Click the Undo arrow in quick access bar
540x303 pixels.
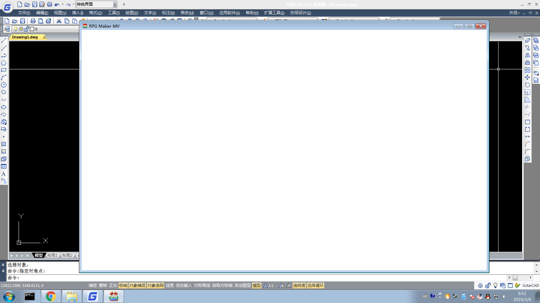[57, 4]
